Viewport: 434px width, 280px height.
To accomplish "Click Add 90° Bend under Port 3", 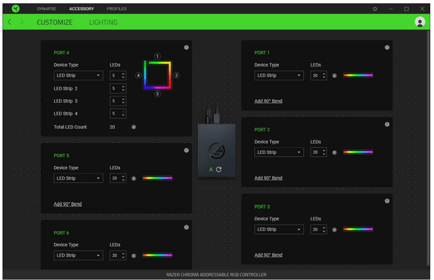I will point(268,255).
